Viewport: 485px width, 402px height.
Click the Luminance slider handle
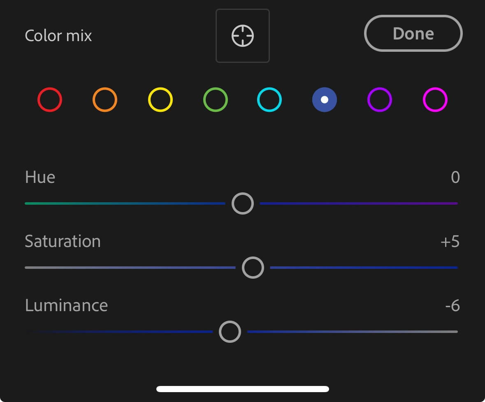230,332
